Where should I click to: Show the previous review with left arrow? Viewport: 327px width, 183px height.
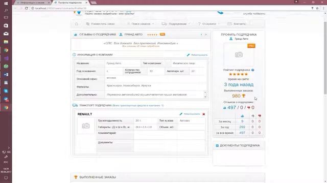[x=201, y=35]
